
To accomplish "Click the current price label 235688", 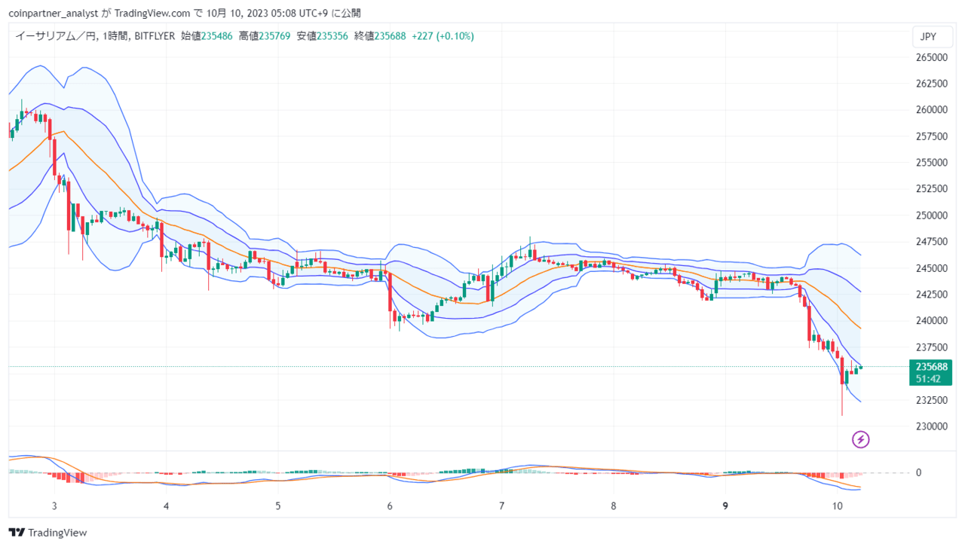I will coord(931,367).
